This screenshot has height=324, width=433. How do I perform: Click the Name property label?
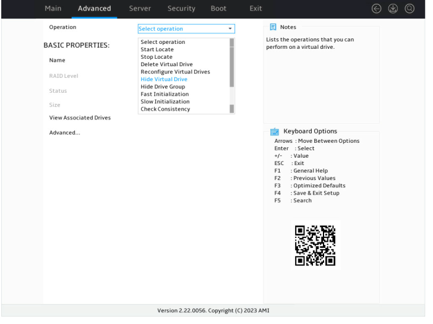point(58,61)
